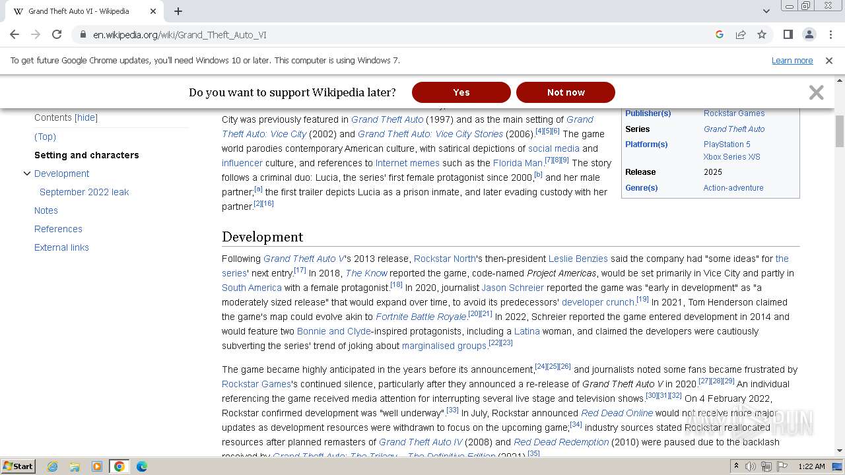
Task: Go to September 2022 leak subsection
Action: click(x=84, y=192)
